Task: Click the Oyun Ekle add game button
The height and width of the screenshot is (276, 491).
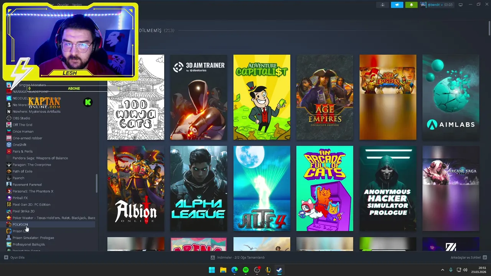Action: (14, 258)
